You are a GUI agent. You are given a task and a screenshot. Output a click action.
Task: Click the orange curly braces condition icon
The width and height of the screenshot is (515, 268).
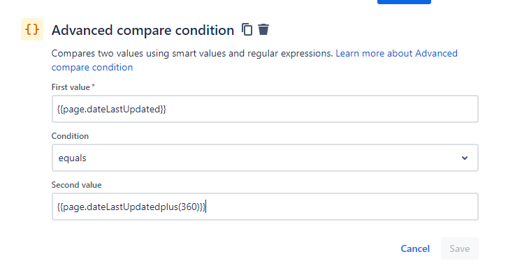coord(32,29)
